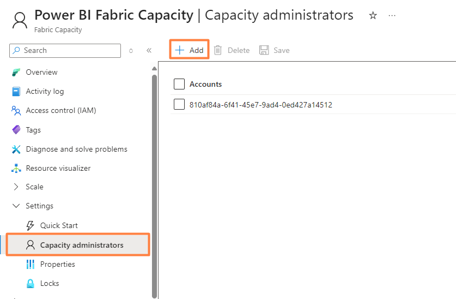Open the Activity log icon
The height and width of the screenshot is (299, 456).
click(x=16, y=92)
